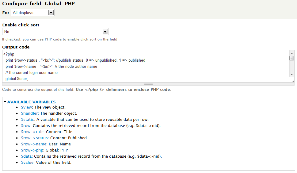Click the AVAILABLE VARIABLES heading link

(x=31, y=102)
